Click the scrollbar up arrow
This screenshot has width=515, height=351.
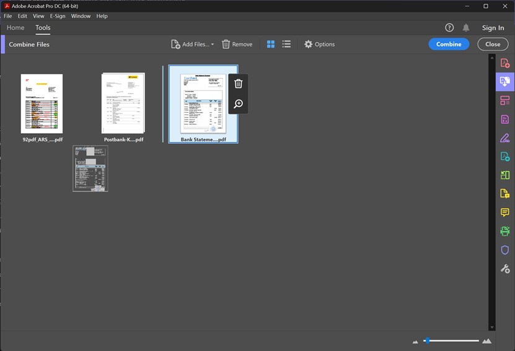(x=491, y=58)
